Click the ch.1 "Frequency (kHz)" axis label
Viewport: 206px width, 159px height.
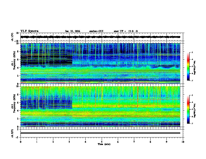tap(14, 60)
